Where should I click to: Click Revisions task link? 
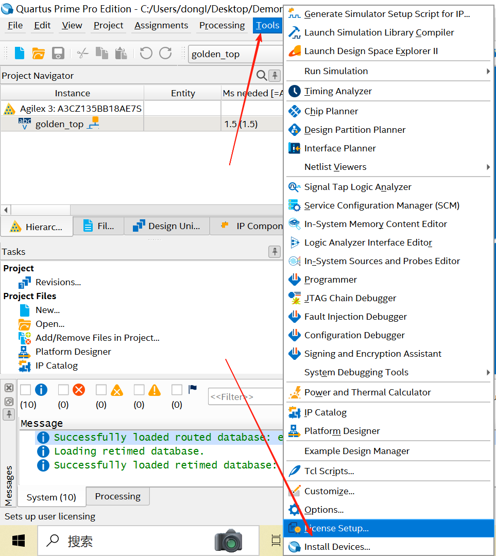pos(58,282)
